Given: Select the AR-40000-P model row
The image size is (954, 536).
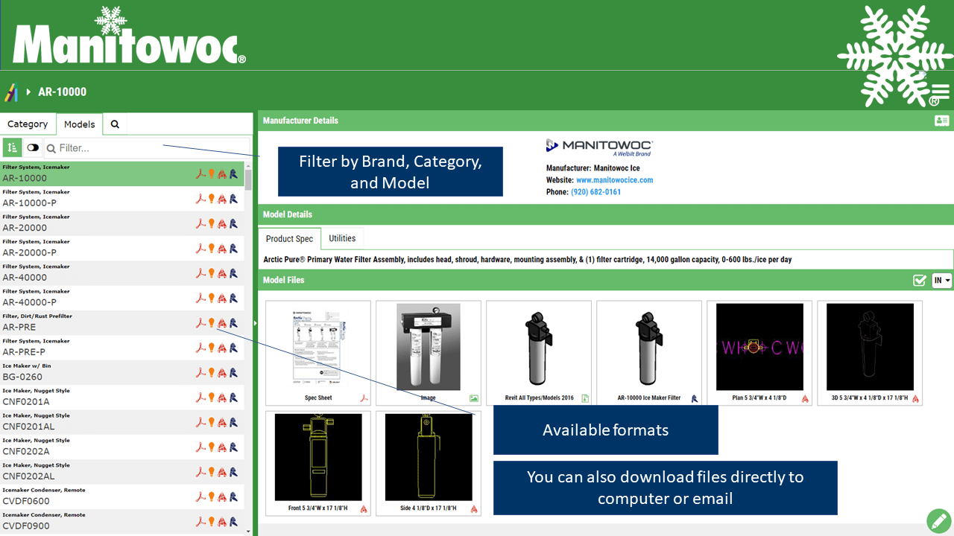Looking at the screenshot, I should (x=122, y=298).
